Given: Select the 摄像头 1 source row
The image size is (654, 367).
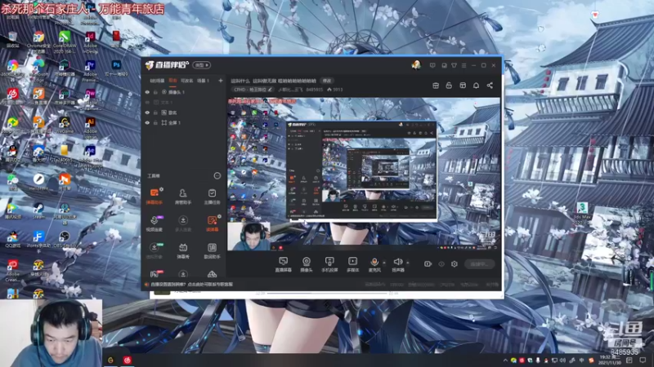Looking at the screenshot, I should (x=183, y=92).
